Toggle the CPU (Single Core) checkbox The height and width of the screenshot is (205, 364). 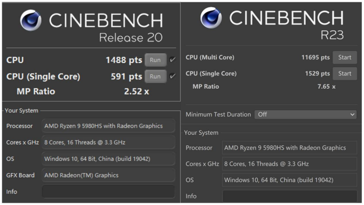tap(173, 76)
